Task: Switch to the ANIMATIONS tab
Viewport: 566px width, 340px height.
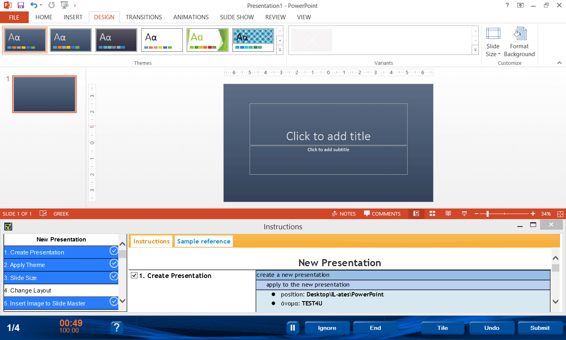Action: coord(191,17)
